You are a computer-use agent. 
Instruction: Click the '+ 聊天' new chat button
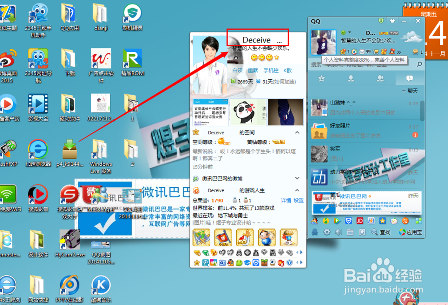(410, 90)
